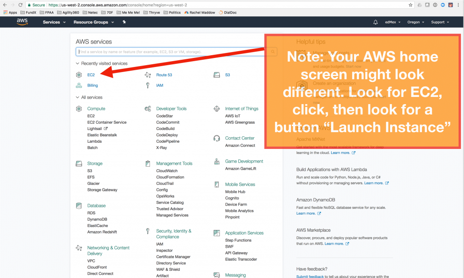Open the Rachel Maddow bookmark

pos(199,12)
